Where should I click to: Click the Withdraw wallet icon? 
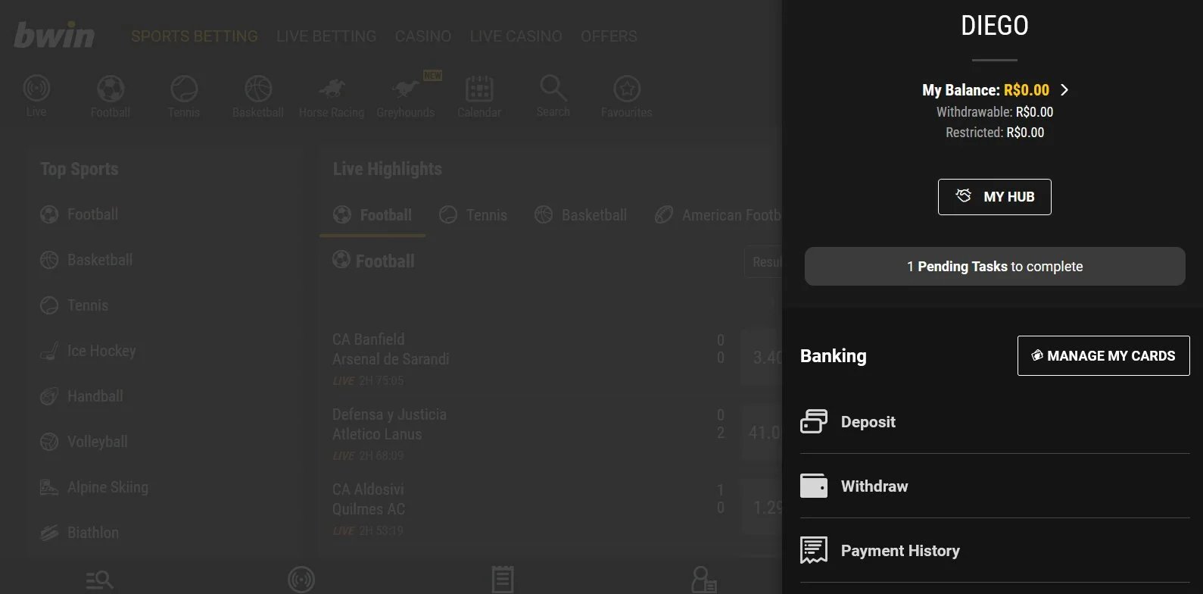[x=814, y=486]
